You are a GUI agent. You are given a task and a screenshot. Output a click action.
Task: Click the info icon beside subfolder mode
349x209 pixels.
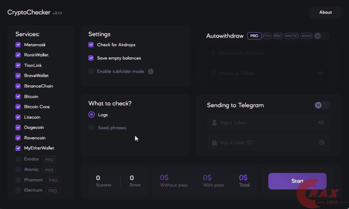[151, 71]
